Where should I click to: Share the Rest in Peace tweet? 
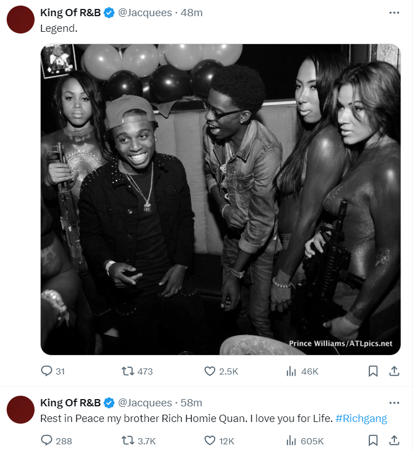394,440
